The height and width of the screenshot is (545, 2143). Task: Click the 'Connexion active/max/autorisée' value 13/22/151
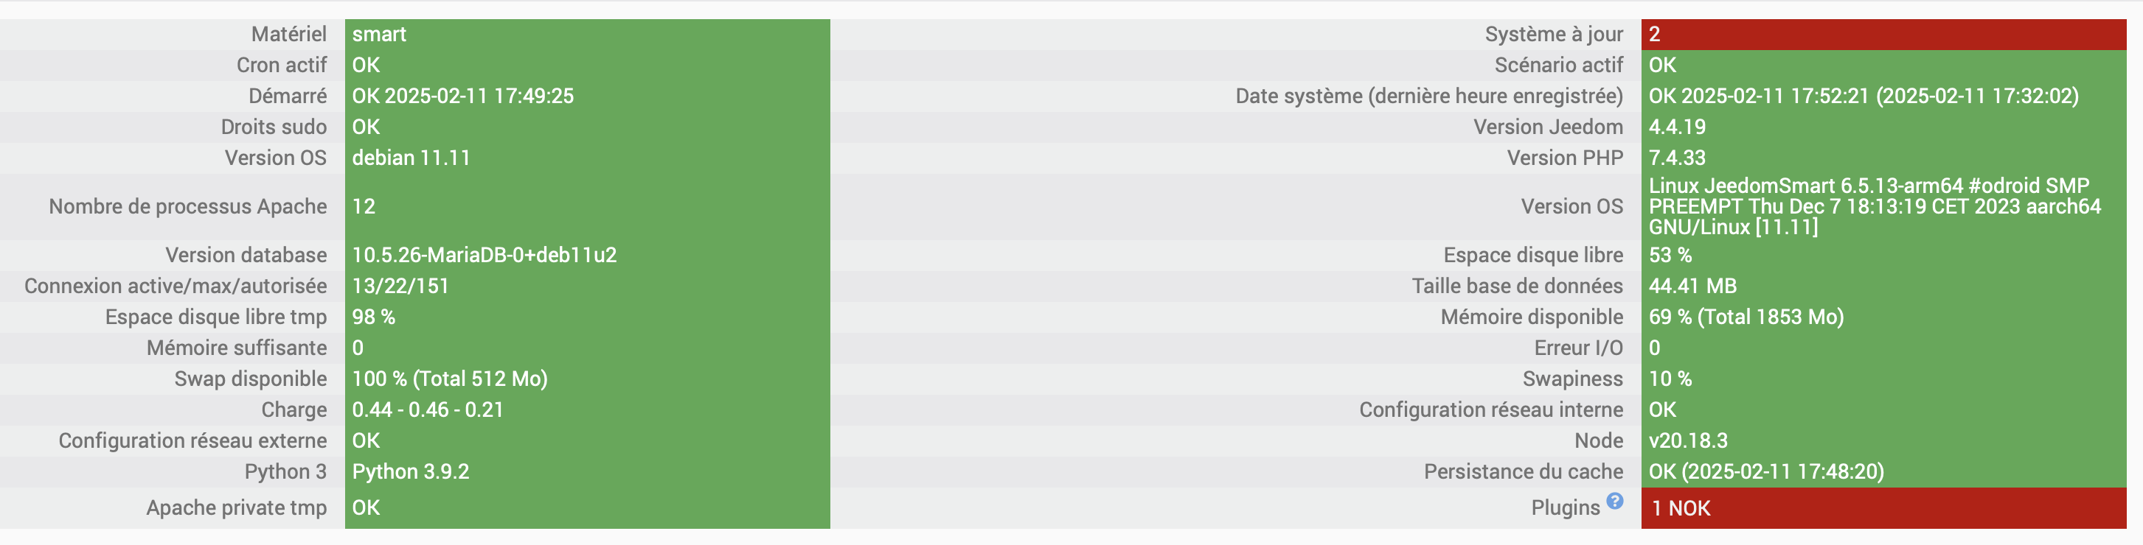click(400, 286)
